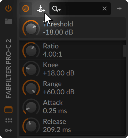
Task: Click into the parameter search field
Action: click(80, 8)
